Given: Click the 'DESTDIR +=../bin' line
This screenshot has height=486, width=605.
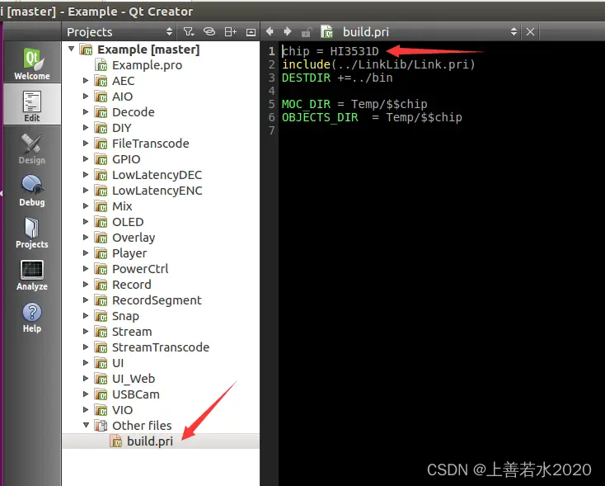Looking at the screenshot, I should pyautogui.click(x=337, y=78).
